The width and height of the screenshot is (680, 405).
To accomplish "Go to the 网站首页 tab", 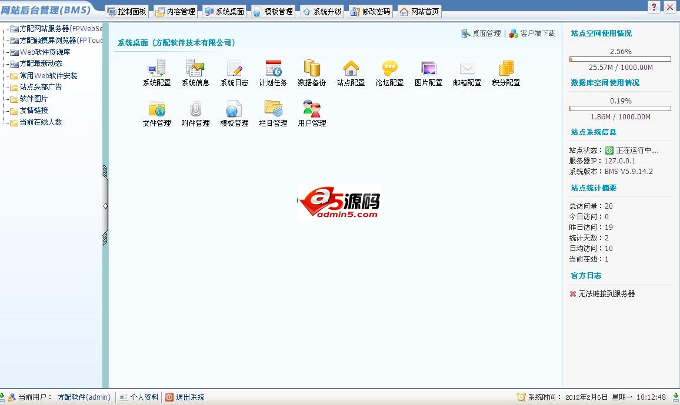I will (x=420, y=12).
